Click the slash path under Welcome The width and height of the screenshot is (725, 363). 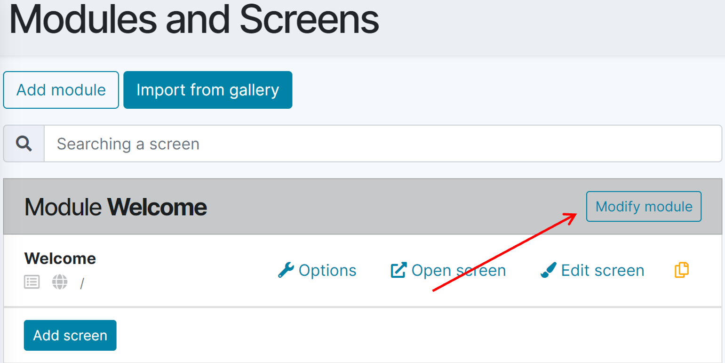82,283
